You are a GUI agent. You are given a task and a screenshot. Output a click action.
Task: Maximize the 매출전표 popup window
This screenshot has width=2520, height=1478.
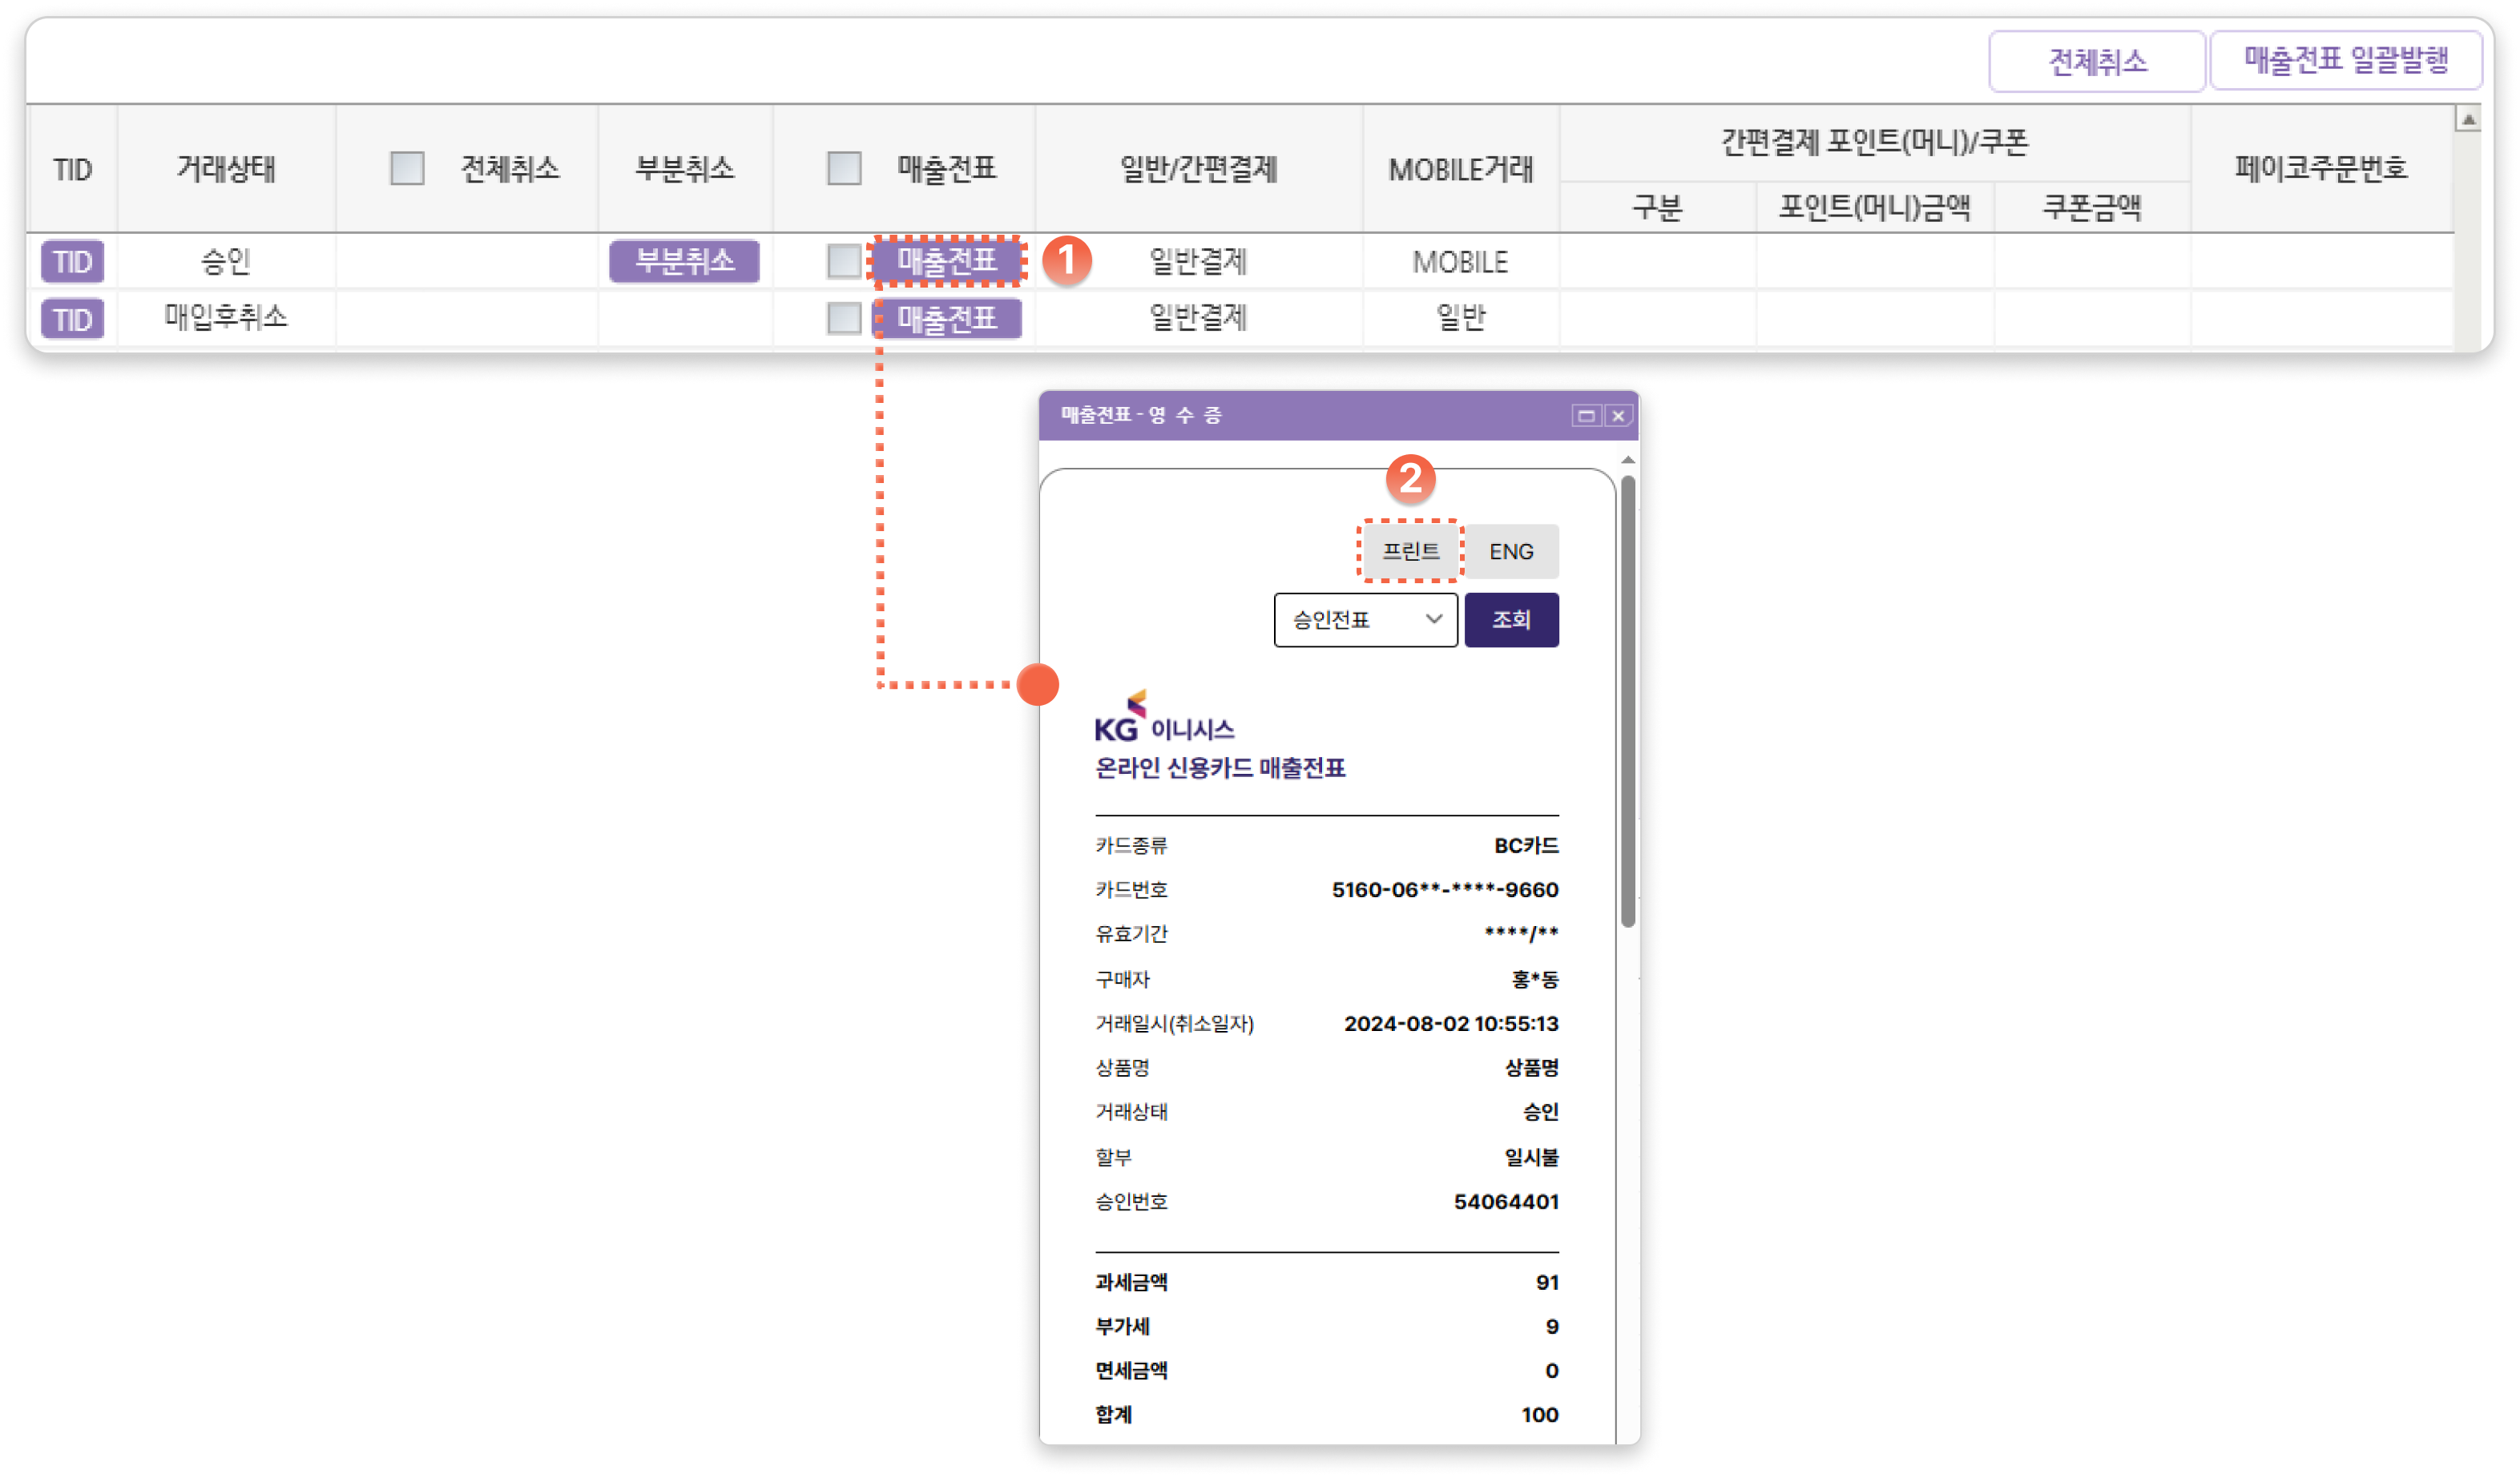coord(1586,415)
